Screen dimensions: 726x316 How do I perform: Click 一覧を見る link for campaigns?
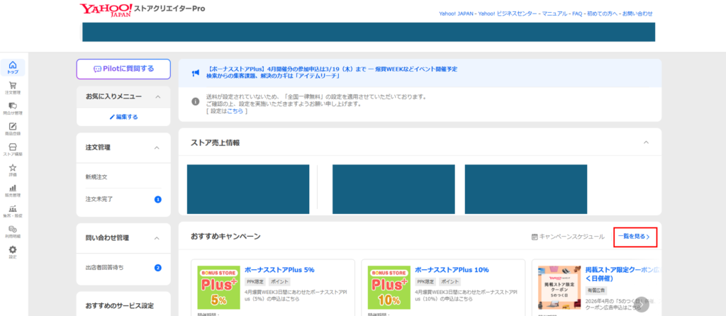pos(635,237)
